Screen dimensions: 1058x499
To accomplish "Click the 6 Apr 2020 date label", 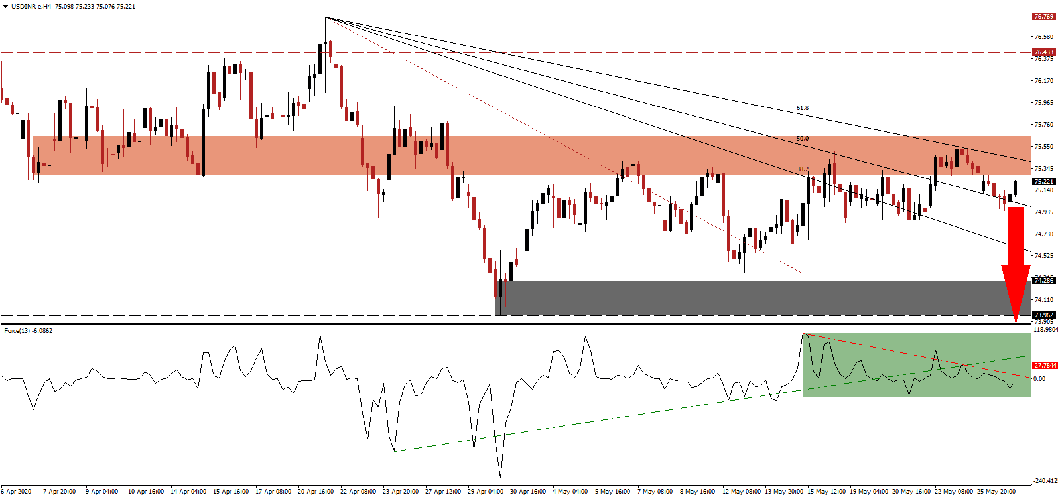I will 16,492.
